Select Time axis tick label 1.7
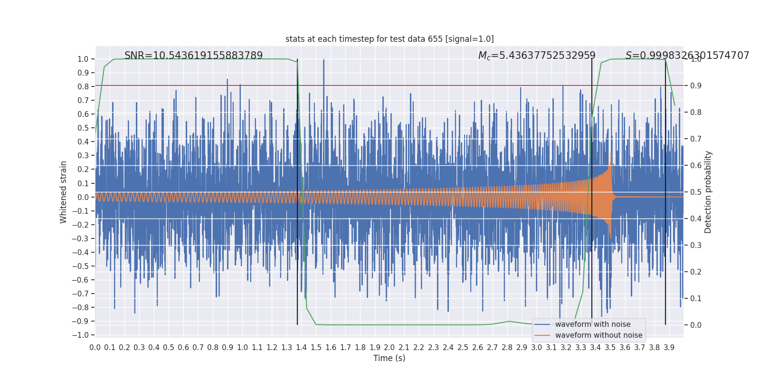The width and height of the screenshot is (760, 380). (345, 348)
